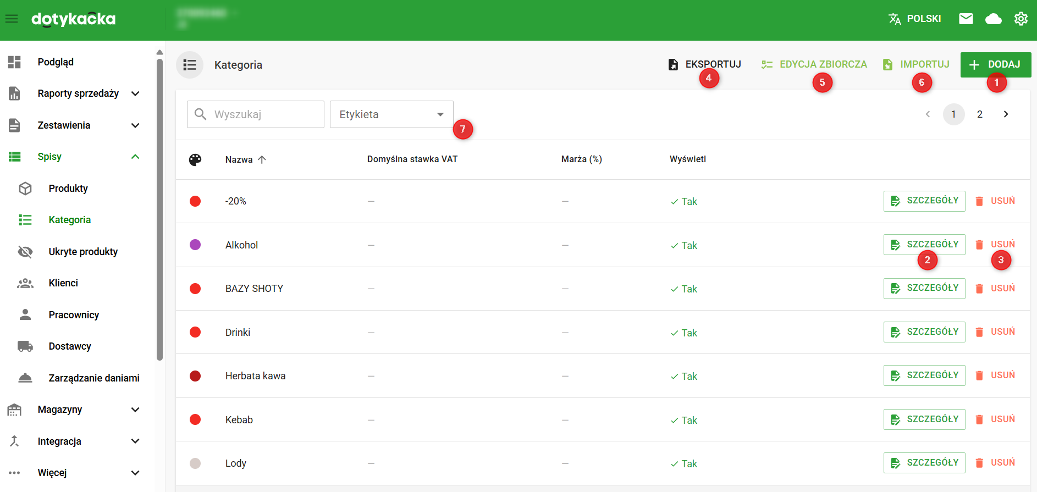Click trash icon for Kebab row
Screen dimensions: 1037x492
[x=979, y=419]
